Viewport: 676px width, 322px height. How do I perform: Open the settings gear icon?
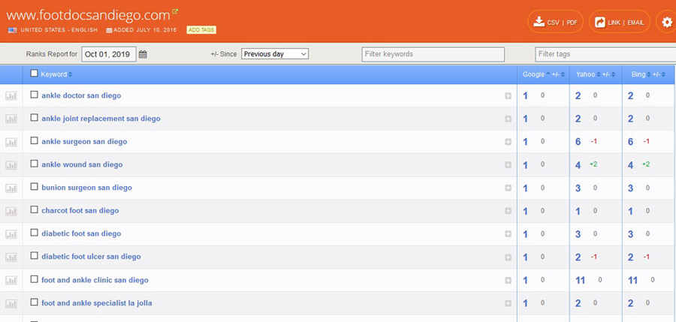click(666, 22)
